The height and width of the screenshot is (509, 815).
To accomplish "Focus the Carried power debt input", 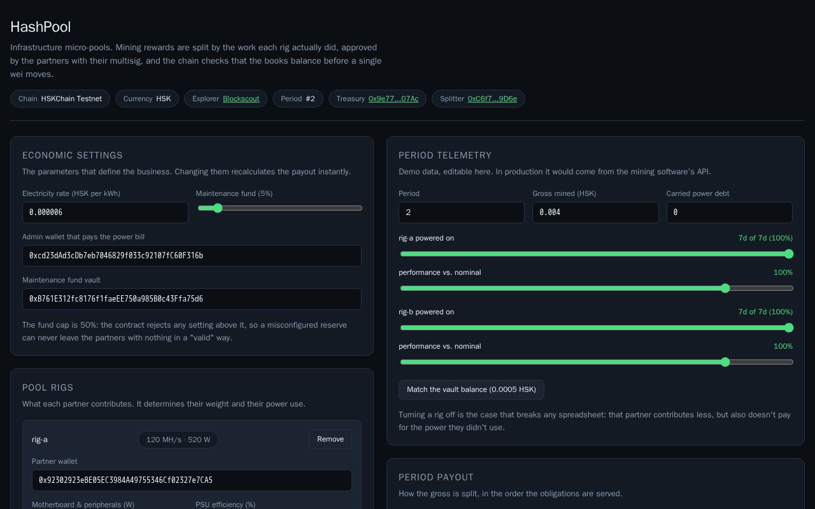I will pos(730,213).
